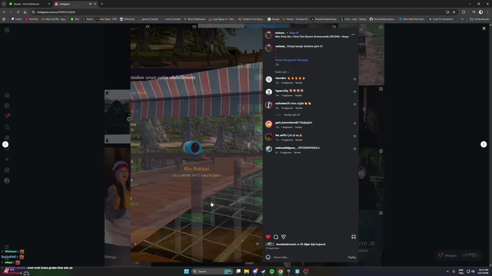Click the taskbar Search box
The width and height of the screenshot is (492, 276).
(x=213, y=271)
